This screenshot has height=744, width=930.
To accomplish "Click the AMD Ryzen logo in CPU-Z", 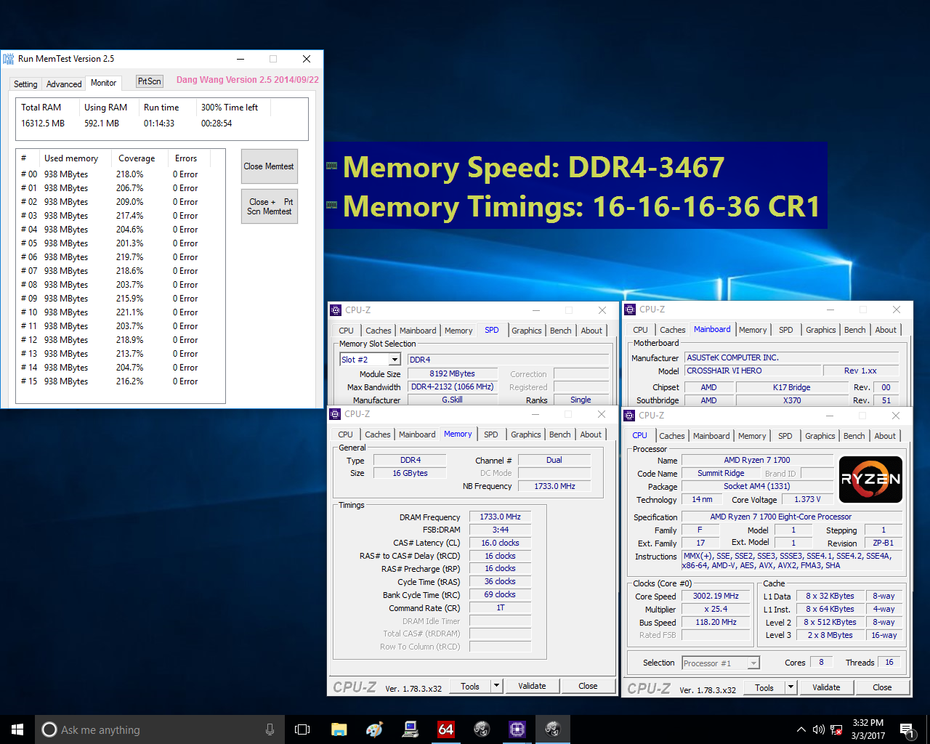I will 870,480.
